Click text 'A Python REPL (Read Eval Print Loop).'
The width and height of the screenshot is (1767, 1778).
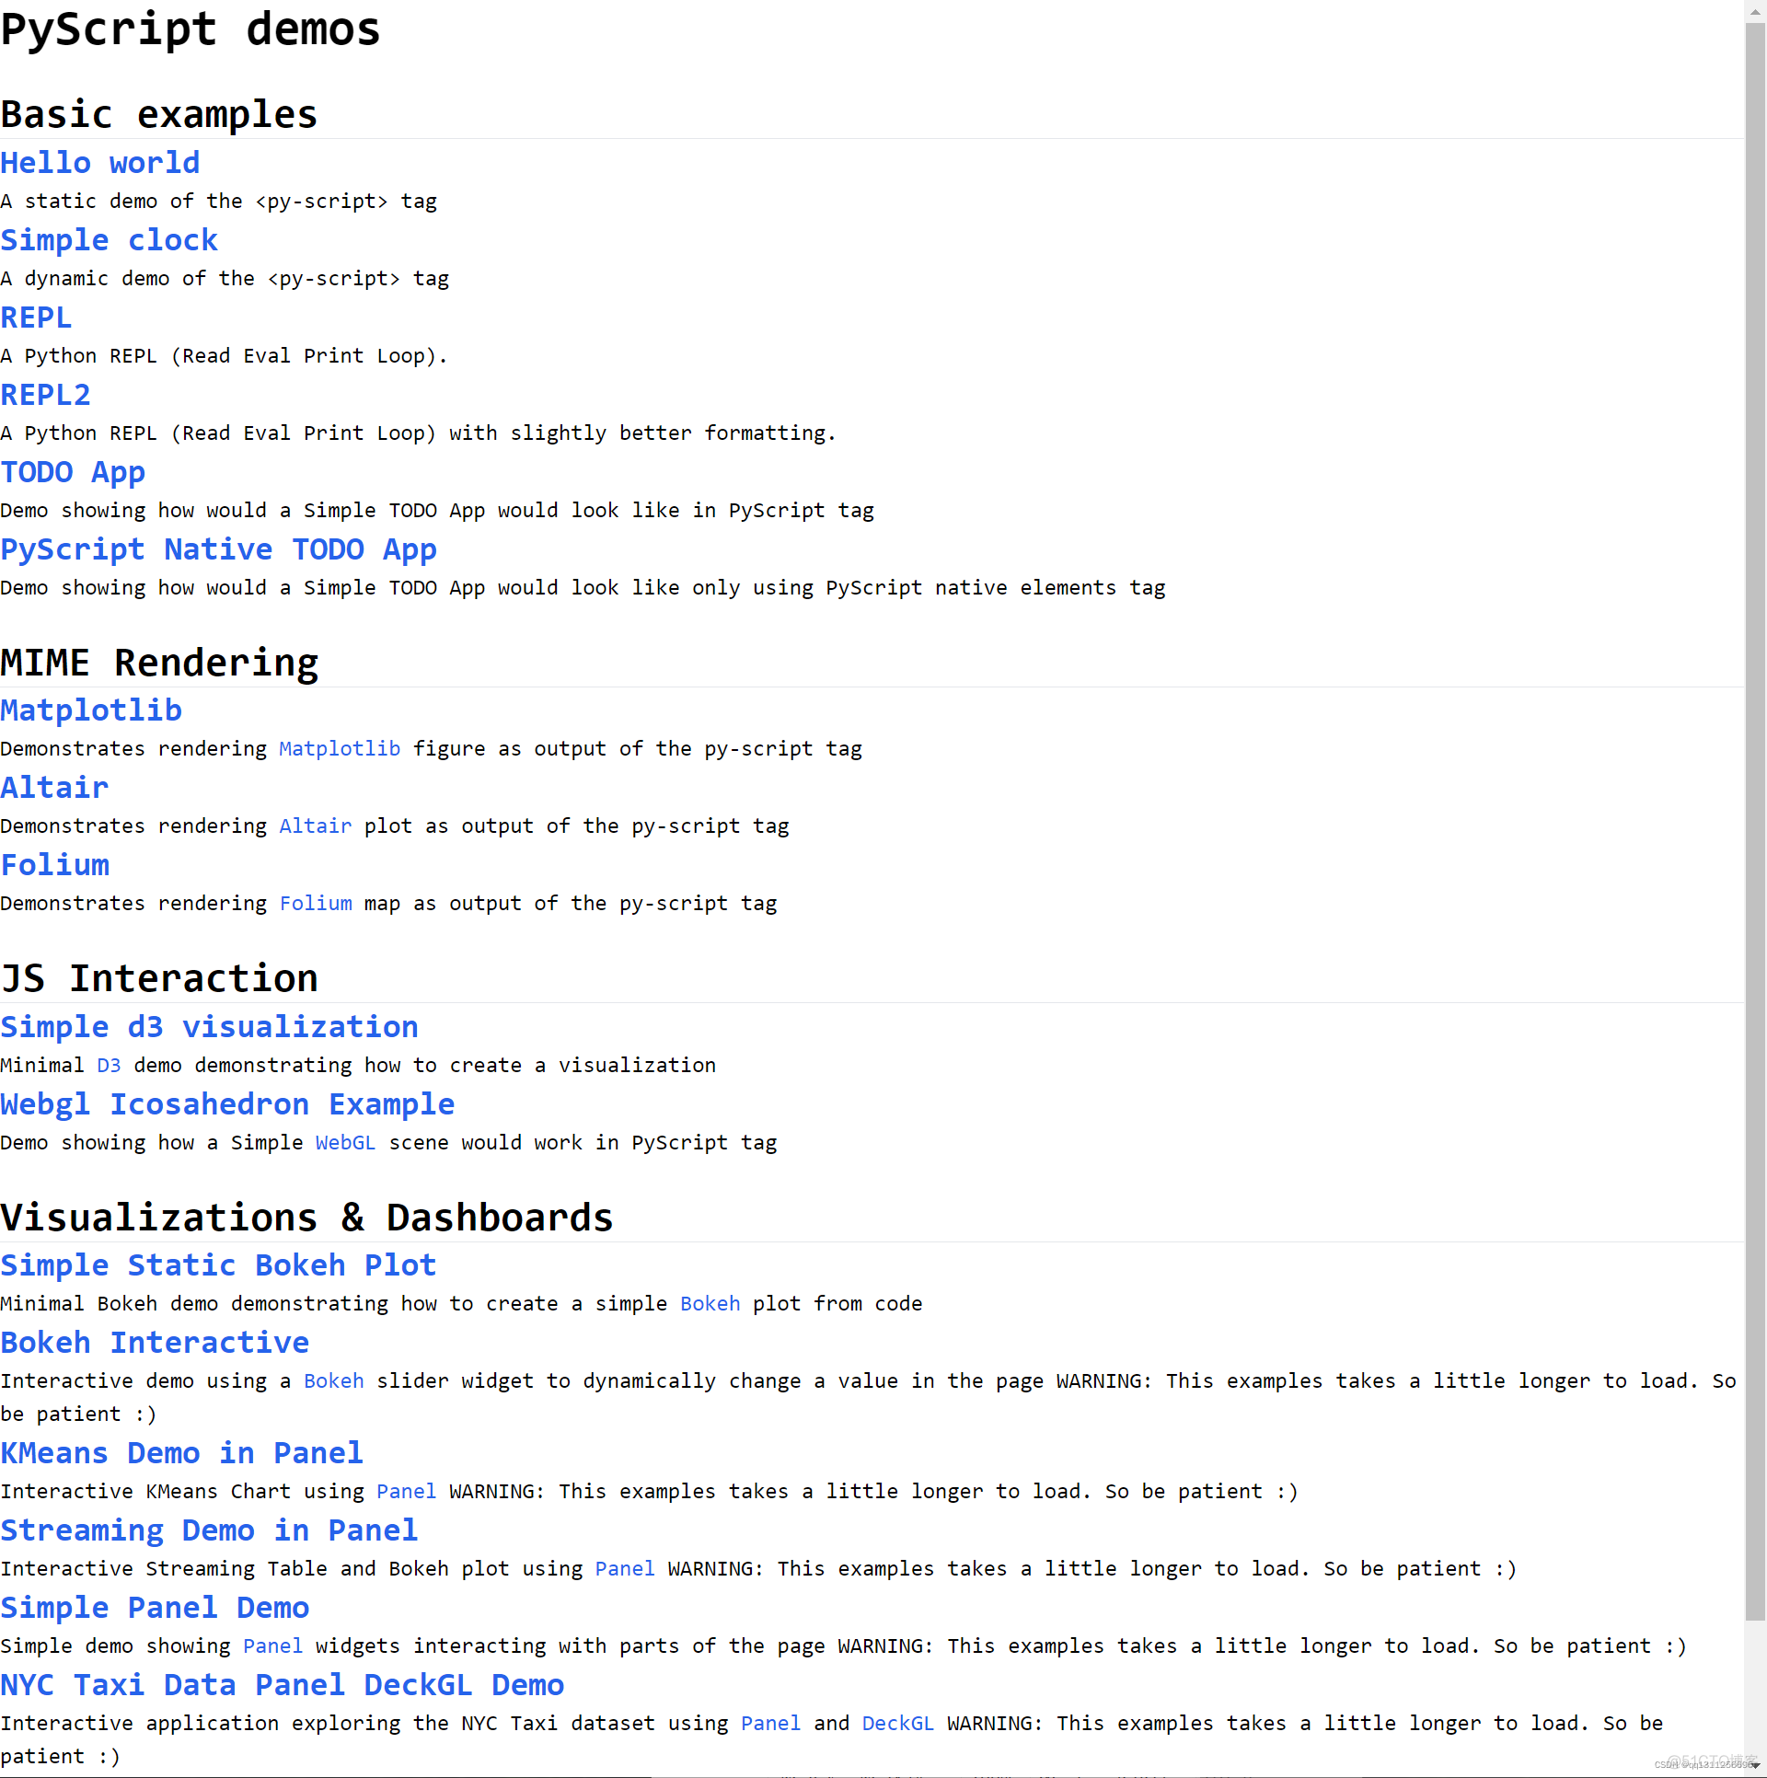[x=224, y=356]
